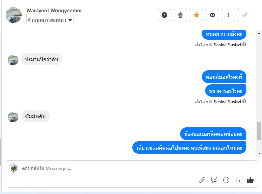Request payment with baht symbol icon
The image size is (262, 194).
pyautogui.click(x=238, y=180)
